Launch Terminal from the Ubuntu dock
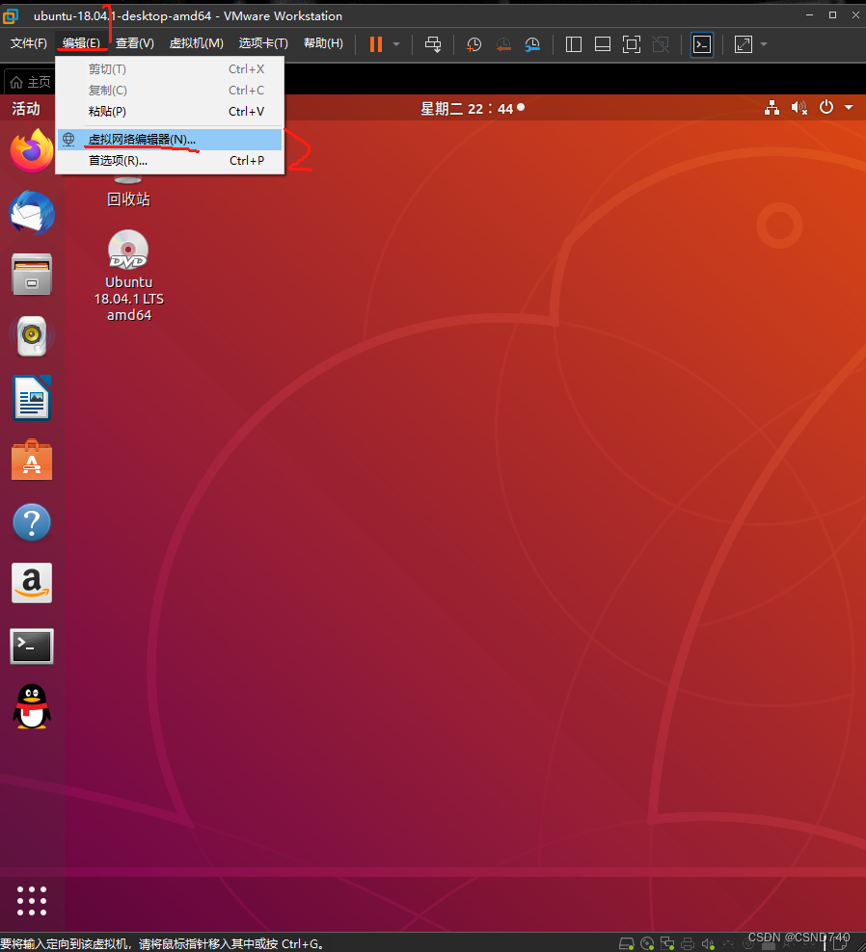This screenshot has height=952, width=866. (32, 646)
